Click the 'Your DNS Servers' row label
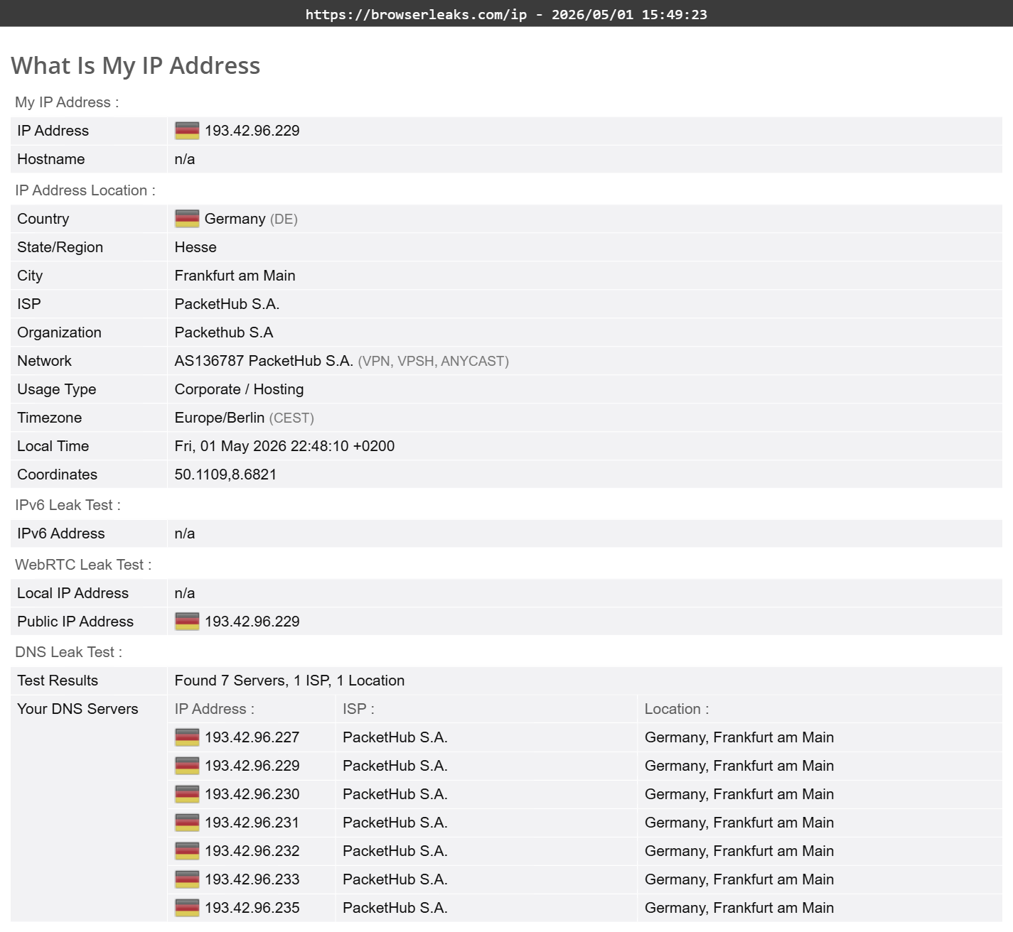Screen dimensions: 1013x932 [x=77, y=709]
